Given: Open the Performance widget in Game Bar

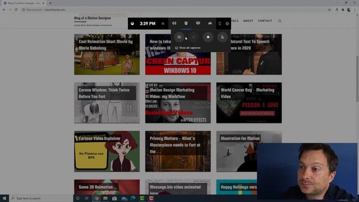Looking at the screenshot, I should (198, 24).
